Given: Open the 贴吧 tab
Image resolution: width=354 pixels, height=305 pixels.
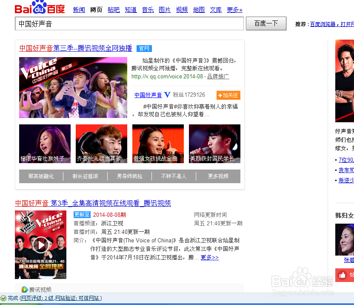Looking at the screenshot, I should tap(114, 10).
